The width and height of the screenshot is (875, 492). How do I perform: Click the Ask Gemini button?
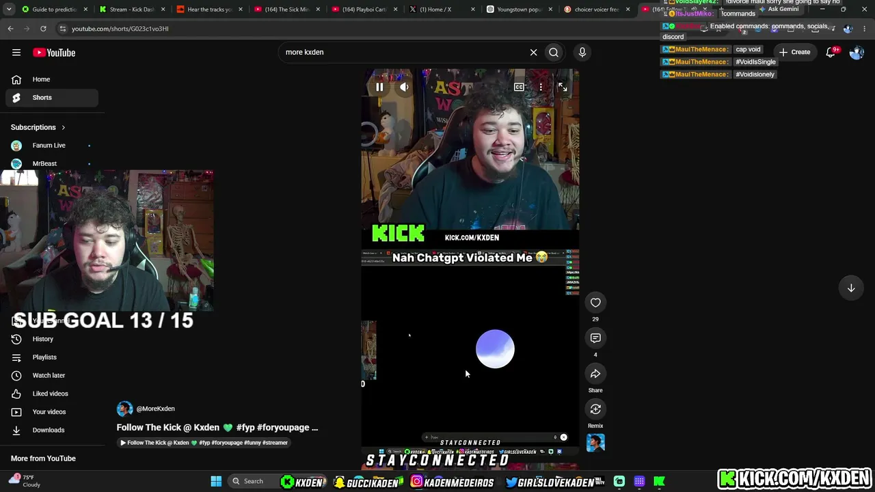pos(779,10)
